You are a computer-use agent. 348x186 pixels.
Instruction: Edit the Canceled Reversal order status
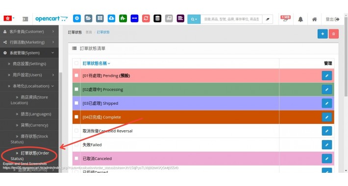(327, 131)
